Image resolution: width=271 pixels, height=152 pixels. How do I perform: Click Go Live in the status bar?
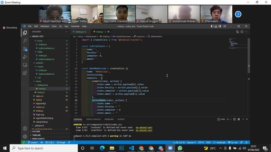(x=233, y=142)
